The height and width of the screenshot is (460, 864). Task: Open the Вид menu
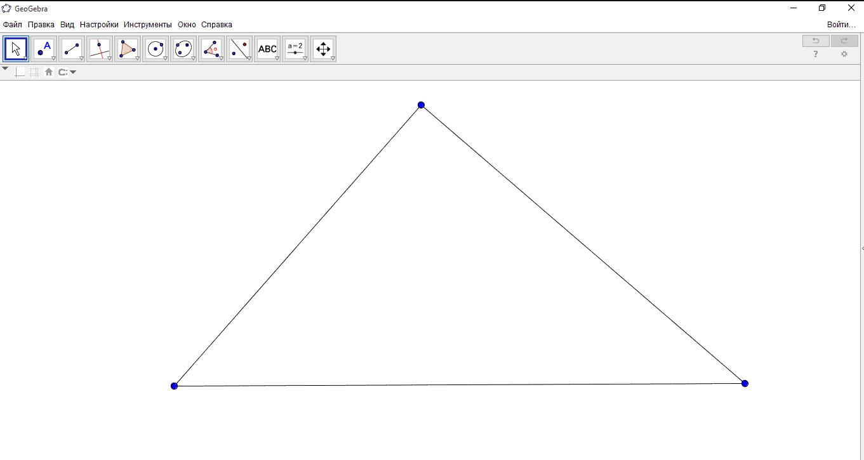tap(67, 25)
